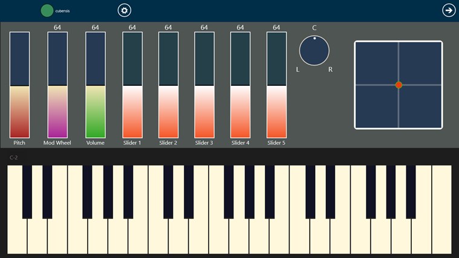This screenshot has height=258, width=459.
Task: Set the Mod Wheel slider
Action: click(57, 85)
